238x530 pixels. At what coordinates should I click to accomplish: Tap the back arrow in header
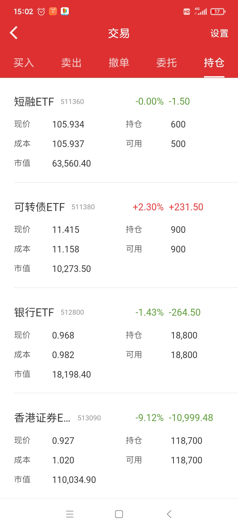14,33
